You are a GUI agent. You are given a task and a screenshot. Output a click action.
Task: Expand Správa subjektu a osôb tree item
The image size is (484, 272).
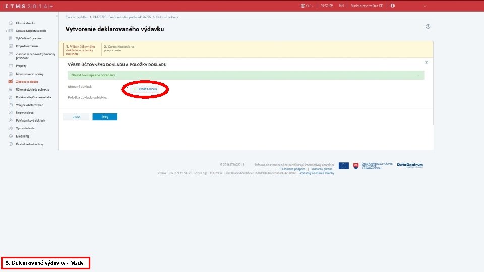[6, 31]
